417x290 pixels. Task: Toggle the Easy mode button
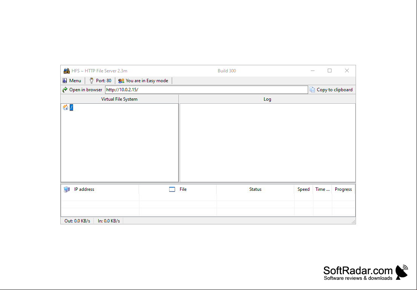click(144, 81)
